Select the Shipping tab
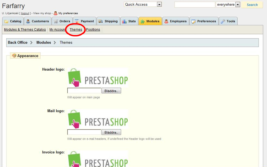The width and height of the screenshot is (267, 167). [108, 21]
